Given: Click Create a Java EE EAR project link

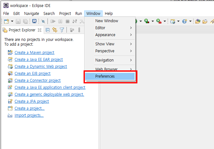Looking at the screenshot, I should pyautogui.click(x=39, y=60).
